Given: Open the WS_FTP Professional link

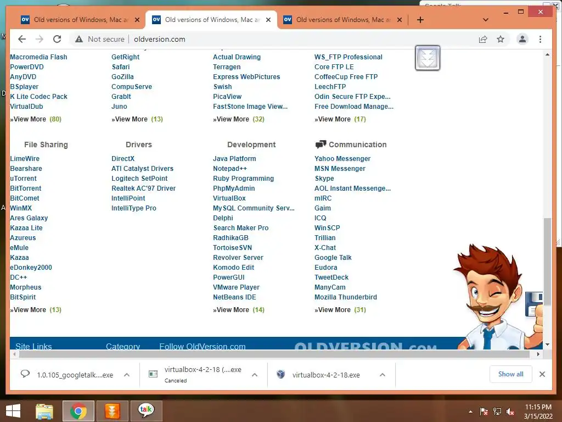Looking at the screenshot, I should (x=349, y=57).
